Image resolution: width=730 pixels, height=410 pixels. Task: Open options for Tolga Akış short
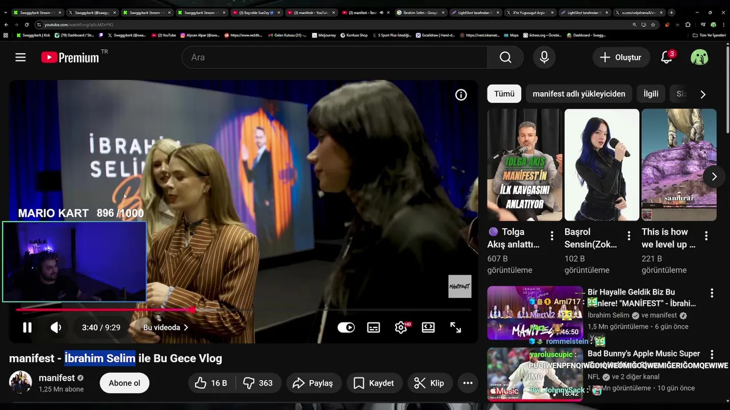(551, 236)
